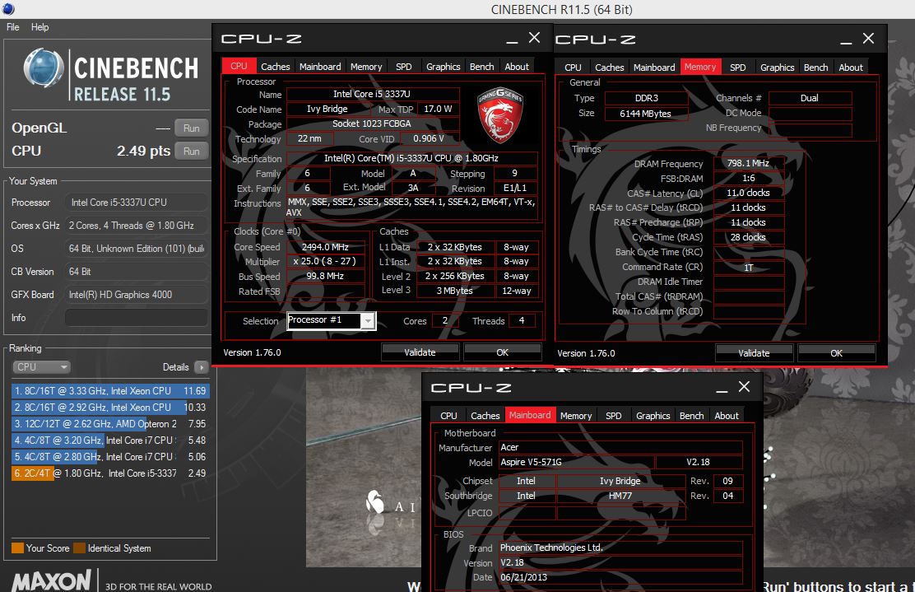Screen dimensions: 915x592
Task: Close the Mainboard CPU-Z window
Action: click(745, 387)
